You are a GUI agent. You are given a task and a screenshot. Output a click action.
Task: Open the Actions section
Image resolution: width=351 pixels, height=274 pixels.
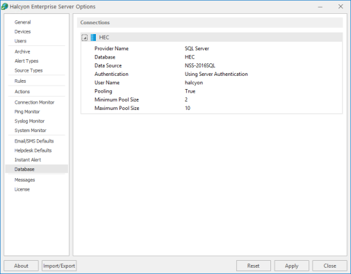pyautogui.click(x=22, y=92)
